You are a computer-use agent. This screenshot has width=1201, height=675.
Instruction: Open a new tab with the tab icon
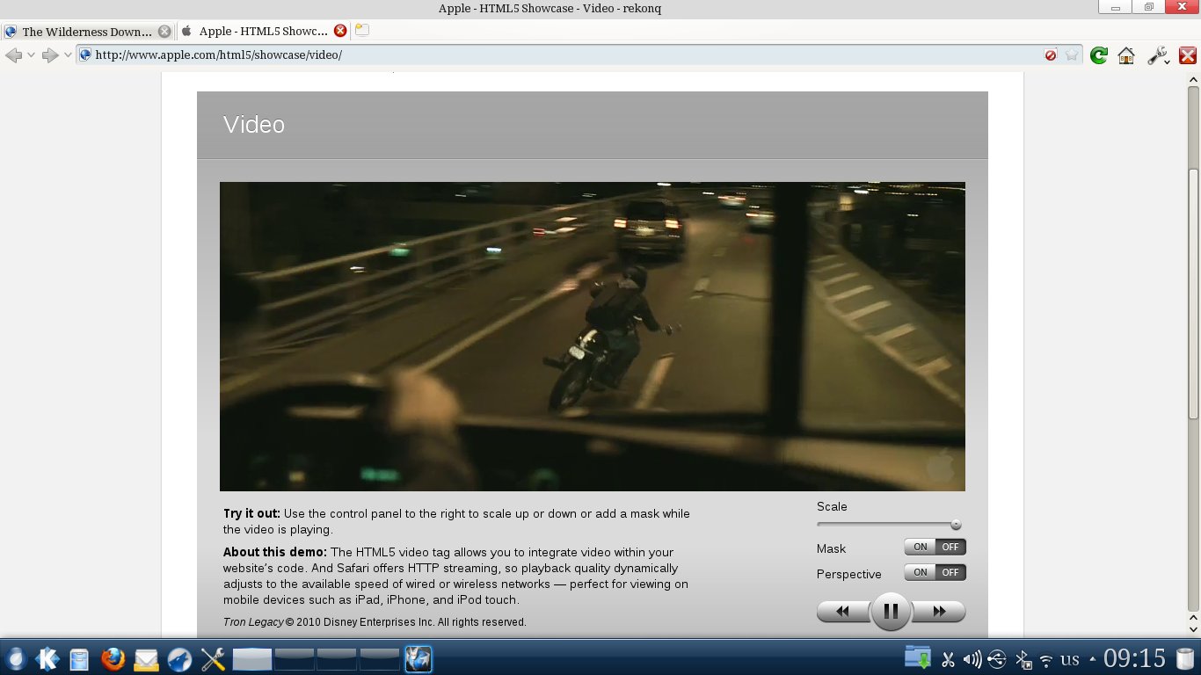point(361,31)
